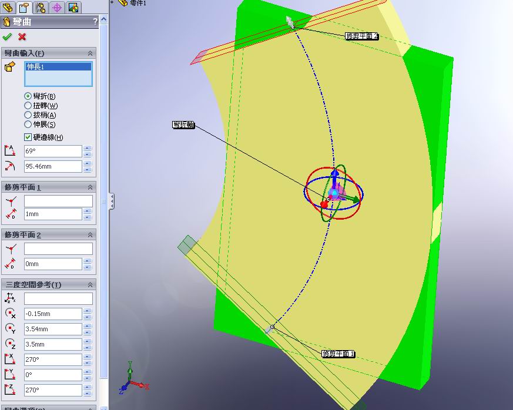Increase the 3.54mm Y origin value
This screenshot has width=513, height=410.
pos(87,326)
